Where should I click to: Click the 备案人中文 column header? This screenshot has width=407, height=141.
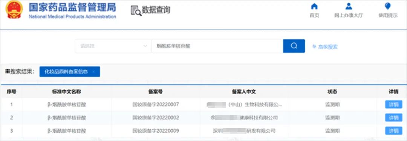point(244,92)
